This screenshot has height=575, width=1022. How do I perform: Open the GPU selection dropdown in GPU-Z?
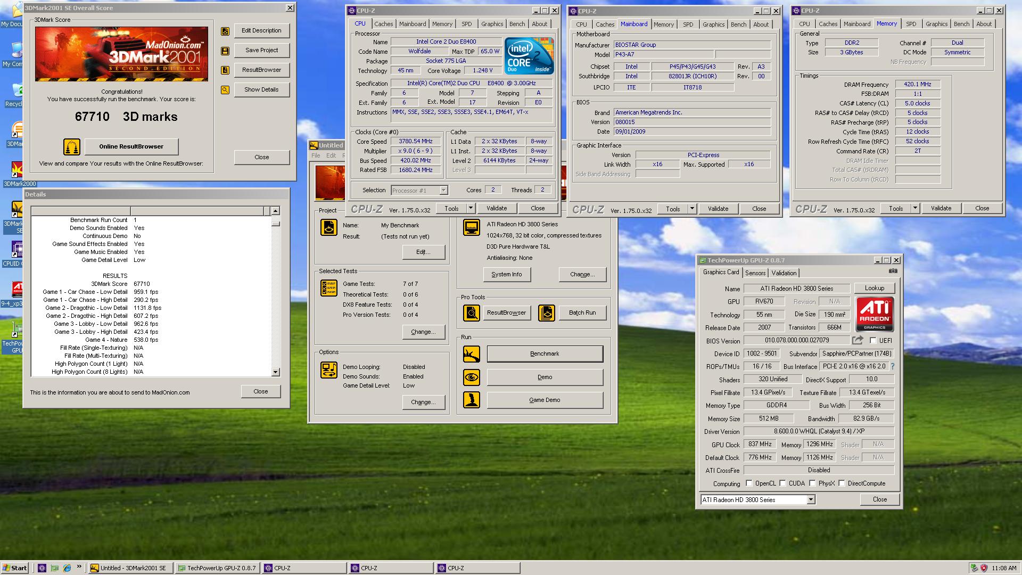click(811, 500)
